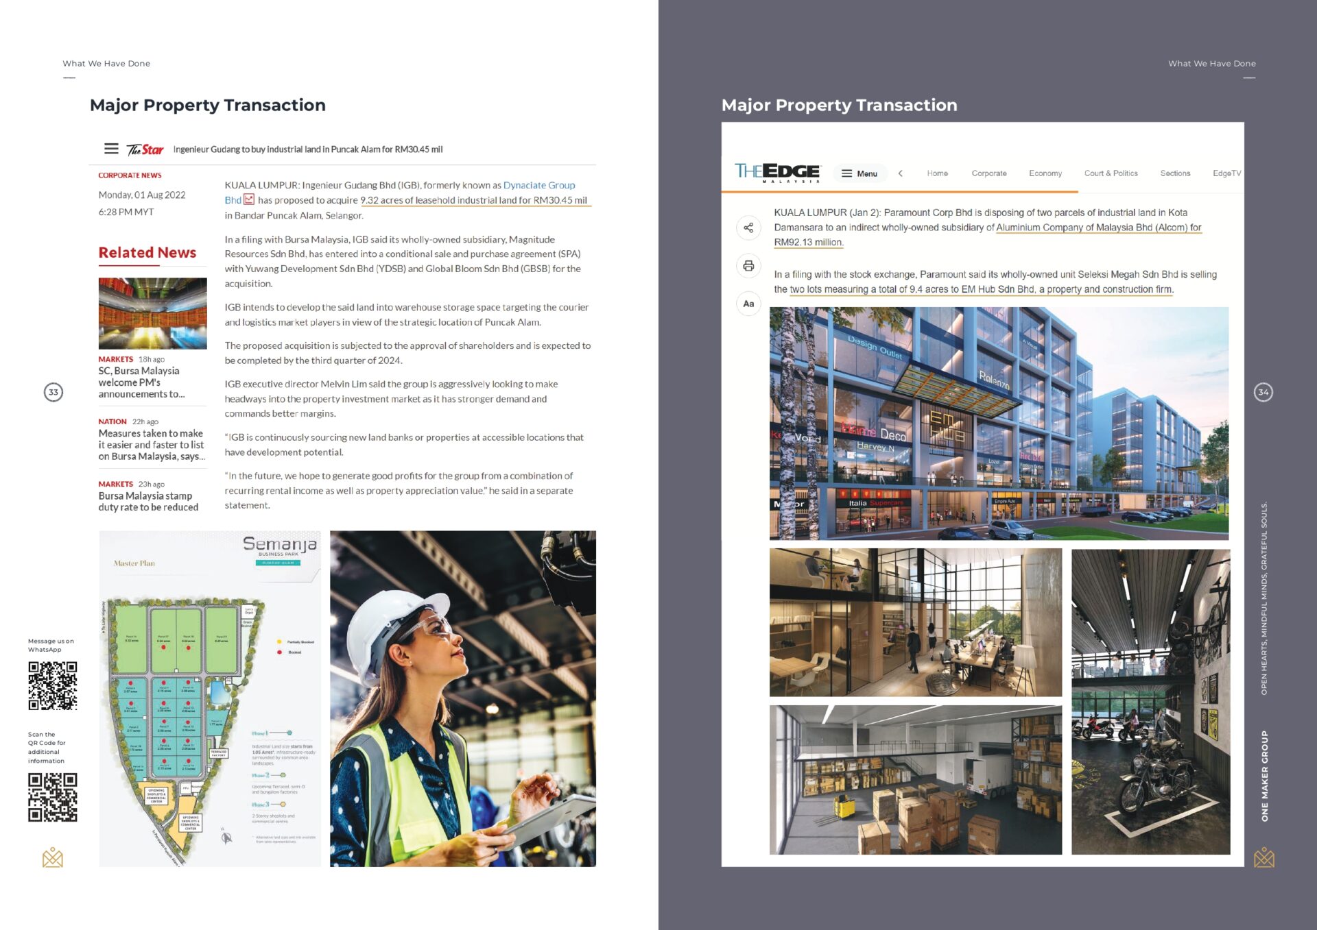Image resolution: width=1317 pixels, height=930 pixels.
Task: Click the gold envelope logo bottom left
Action: 53,857
